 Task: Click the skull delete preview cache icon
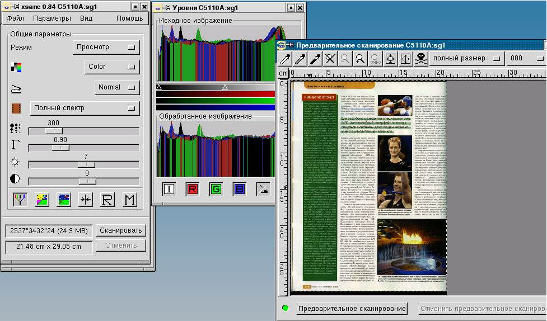pyautogui.click(x=420, y=58)
